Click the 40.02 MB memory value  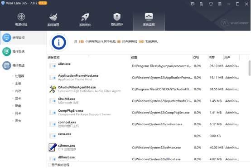coord(216,148)
